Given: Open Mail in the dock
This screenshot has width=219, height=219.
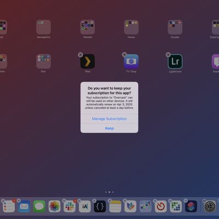Looking at the screenshot, I should 24,206.
